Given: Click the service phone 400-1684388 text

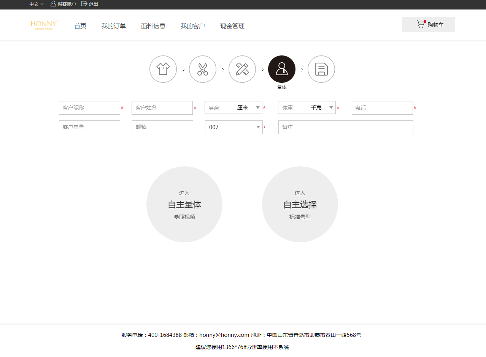Looking at the screenshot, I should tap(165, 335).
